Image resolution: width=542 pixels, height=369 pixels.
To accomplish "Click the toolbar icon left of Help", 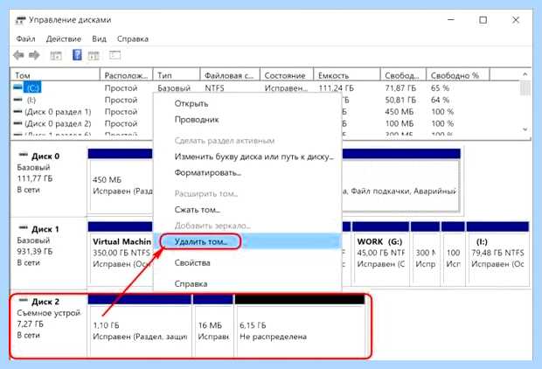I will (56, 55).
